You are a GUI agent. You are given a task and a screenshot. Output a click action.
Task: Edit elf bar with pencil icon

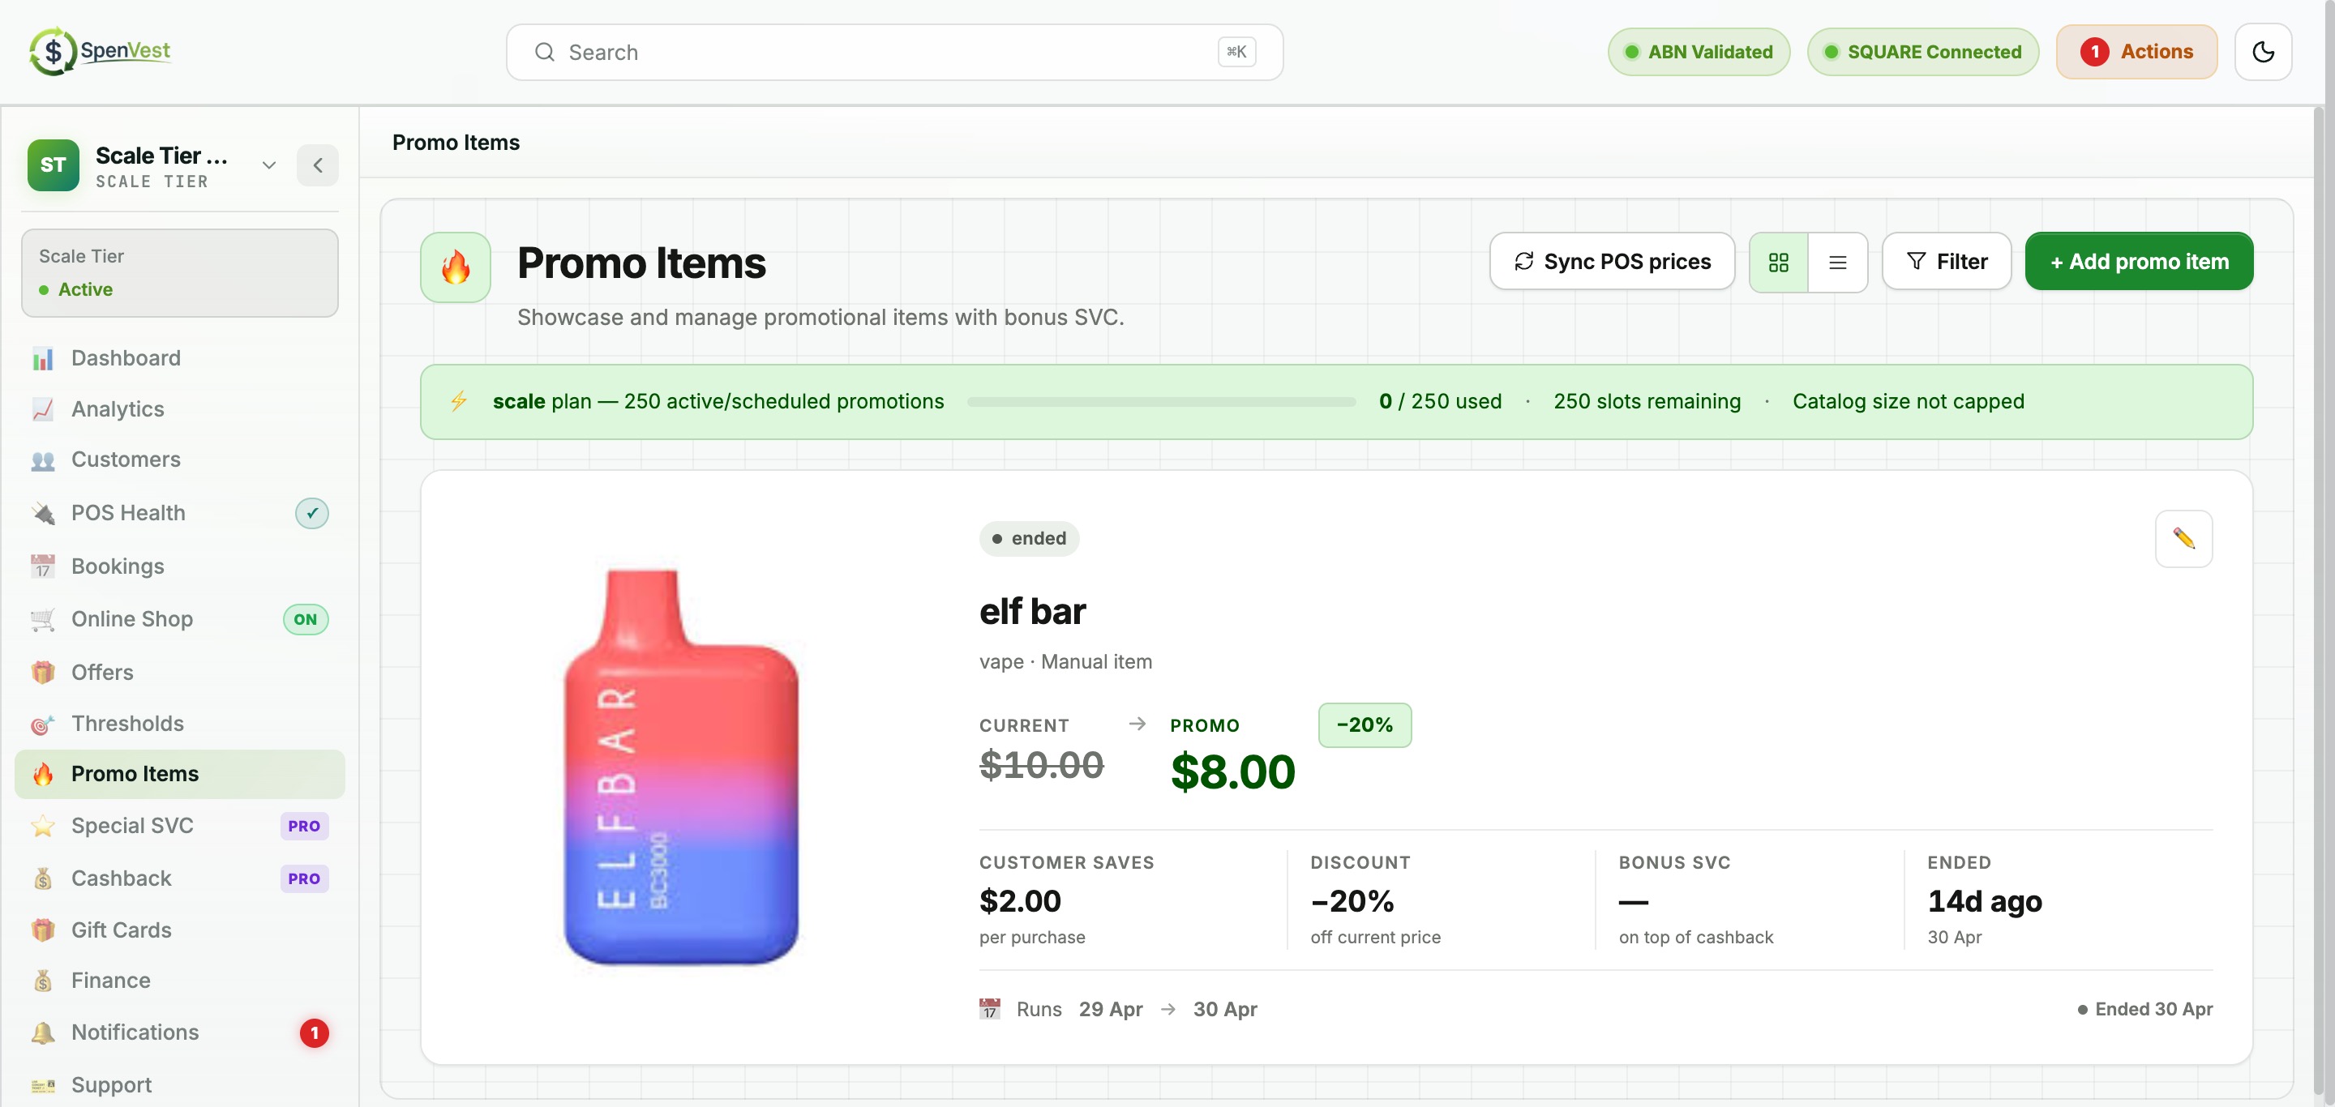click(x=2183, y=538)
